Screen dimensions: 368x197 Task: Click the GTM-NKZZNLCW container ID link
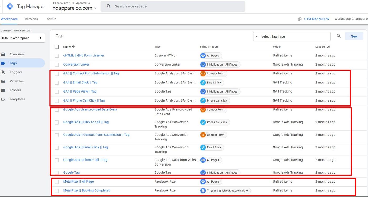316,19
